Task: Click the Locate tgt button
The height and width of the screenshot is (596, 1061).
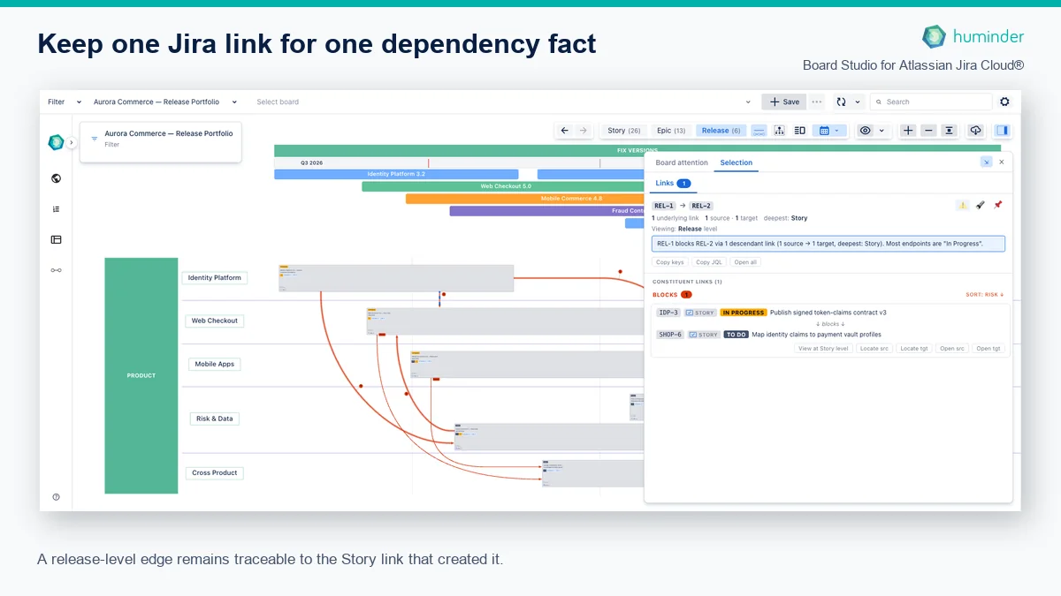Action: [x=914, y=349]
